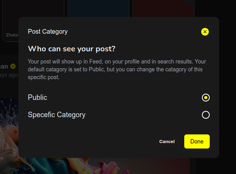Click the 'ays ago' post timestamp
Image resolution: width=236 pixels, height=174 pixels.
point(9,75)
